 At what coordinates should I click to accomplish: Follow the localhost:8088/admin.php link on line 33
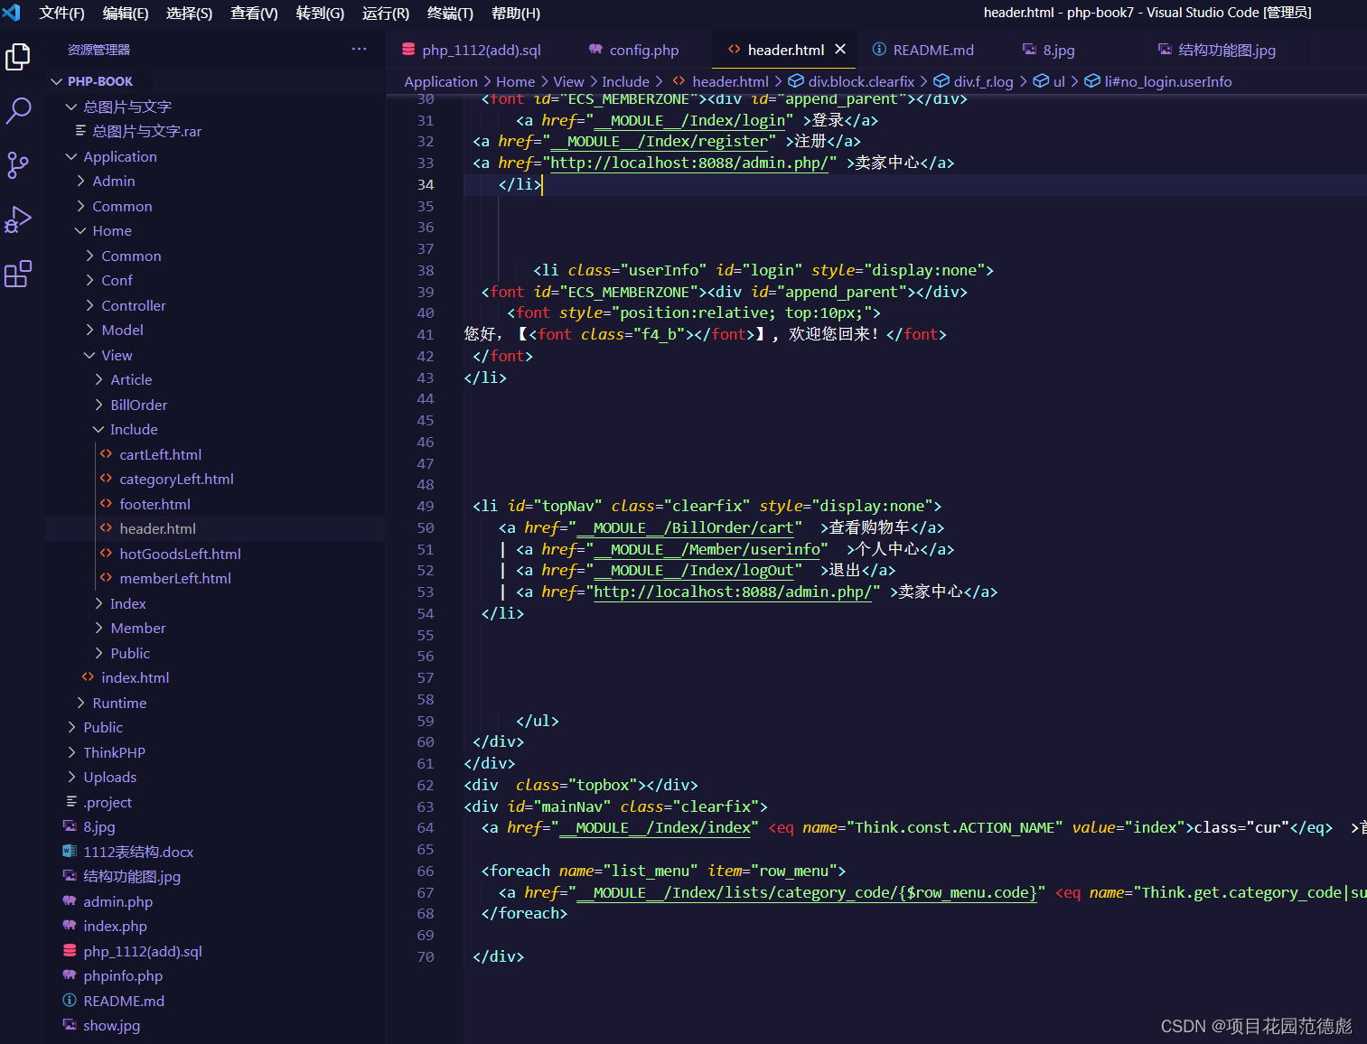coord(688,163)
